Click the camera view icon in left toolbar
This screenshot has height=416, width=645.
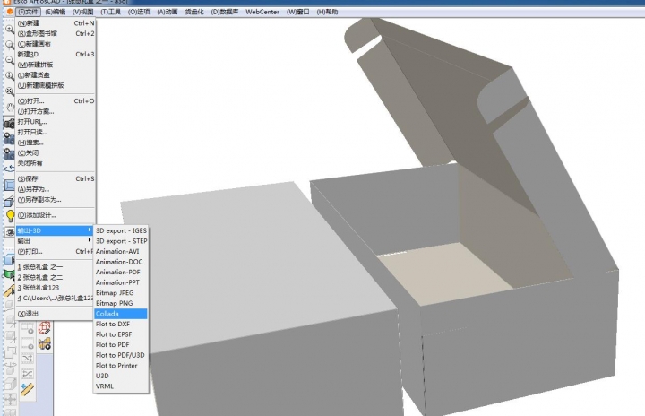pyautogui.click(x=9, y=123)
